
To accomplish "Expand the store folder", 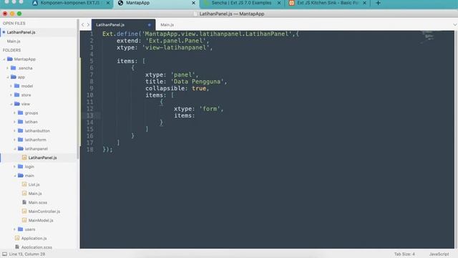I will 11,95.
